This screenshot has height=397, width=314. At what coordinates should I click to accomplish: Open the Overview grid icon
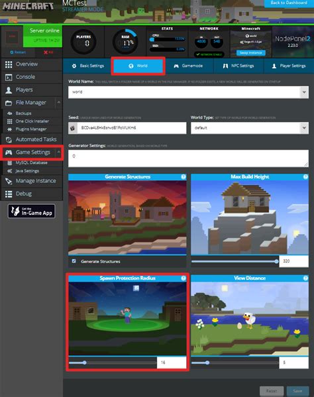pyautogui.click(x=9, y=64)
